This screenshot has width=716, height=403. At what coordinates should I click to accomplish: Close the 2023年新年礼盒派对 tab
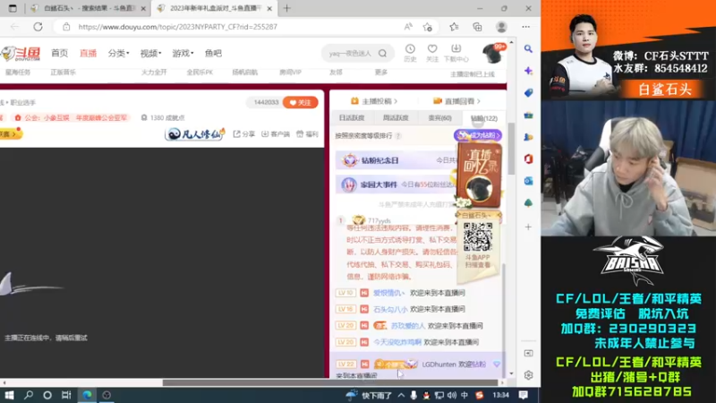(269, 8)
